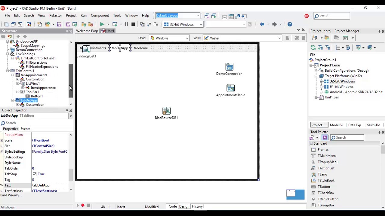Screen dimensions: 385x216
Task: Click the tabHome tab on the form
Action: tap(141, 48)
